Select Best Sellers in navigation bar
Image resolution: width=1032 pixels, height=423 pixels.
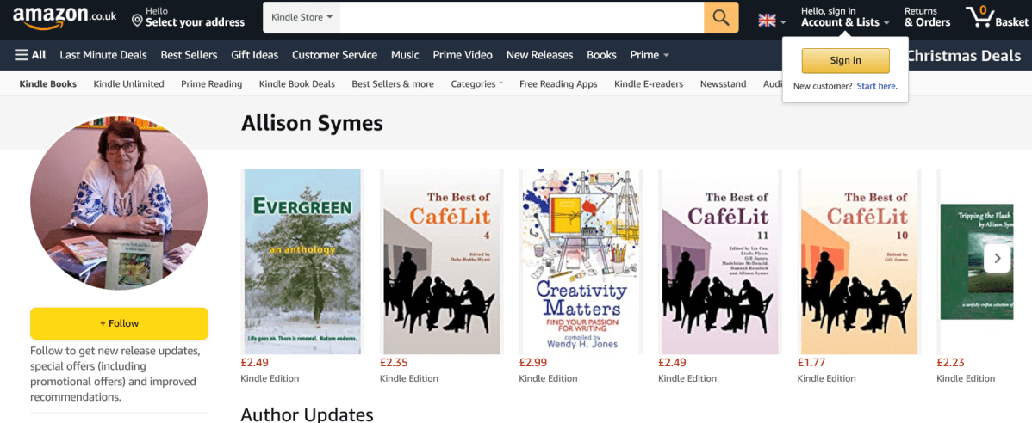[x=189, y=55]
